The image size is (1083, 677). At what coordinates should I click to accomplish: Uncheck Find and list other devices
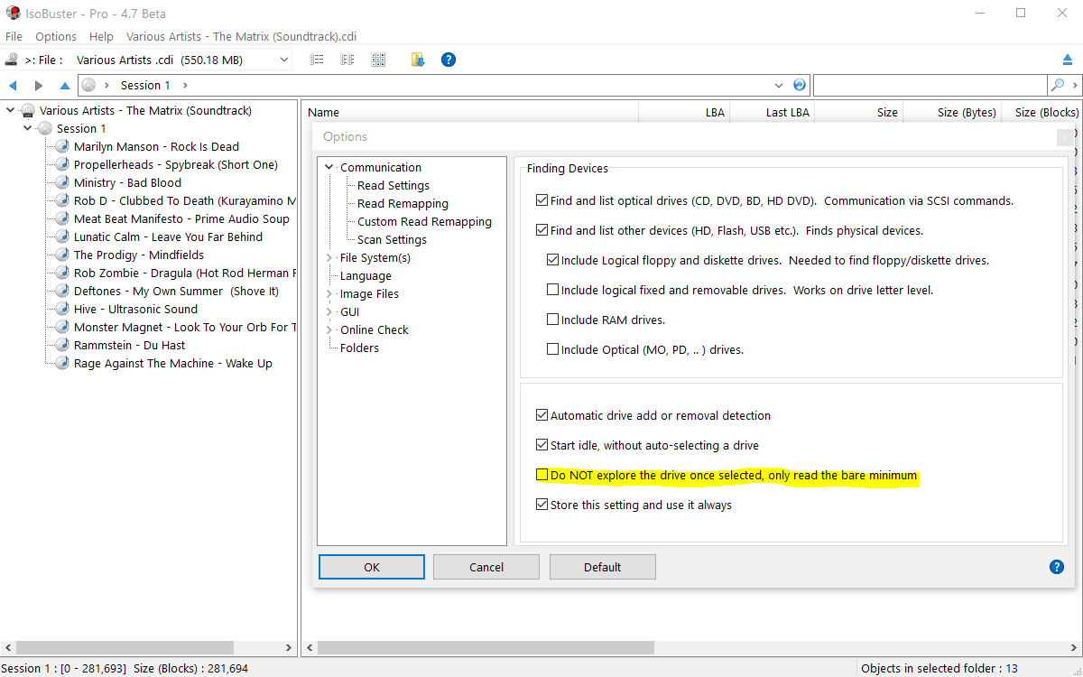[541, 230]
